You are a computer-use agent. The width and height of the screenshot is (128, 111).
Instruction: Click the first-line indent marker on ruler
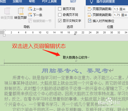click(4, 31)
